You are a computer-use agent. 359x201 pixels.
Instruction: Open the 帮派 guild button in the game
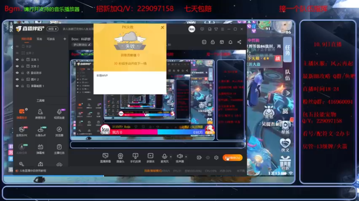pos(285,128)
